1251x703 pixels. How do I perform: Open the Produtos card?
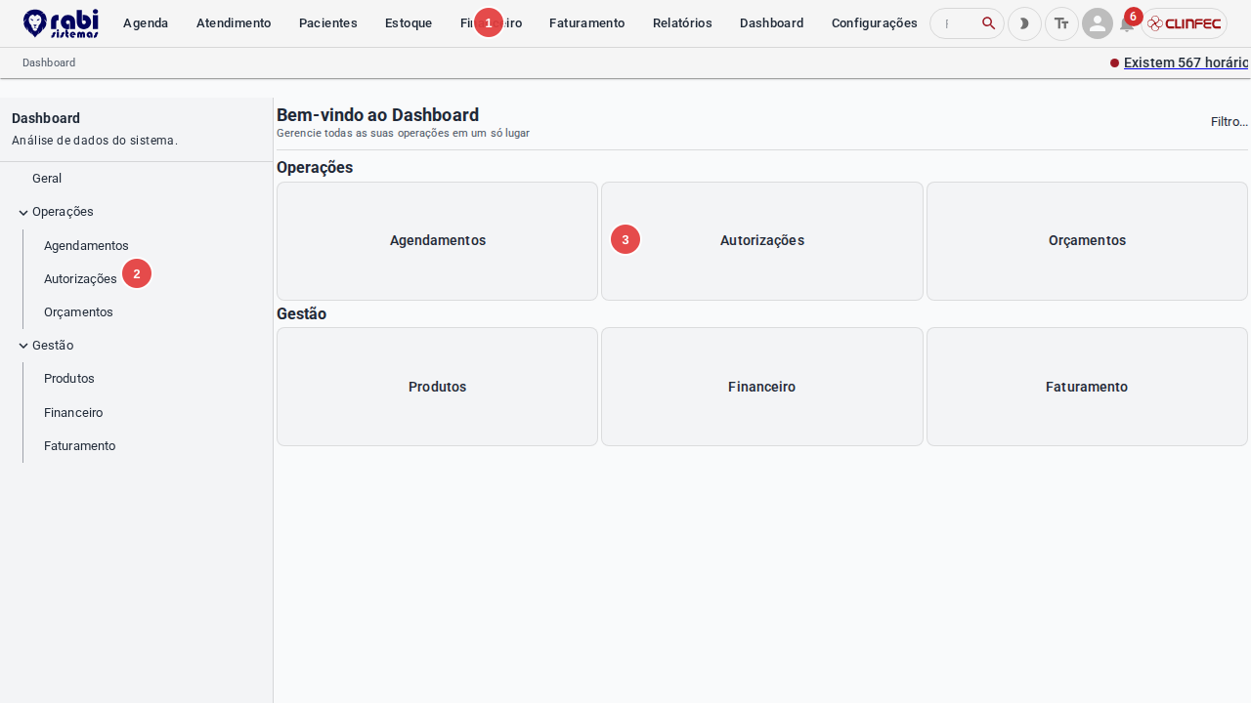coord(437,387)
